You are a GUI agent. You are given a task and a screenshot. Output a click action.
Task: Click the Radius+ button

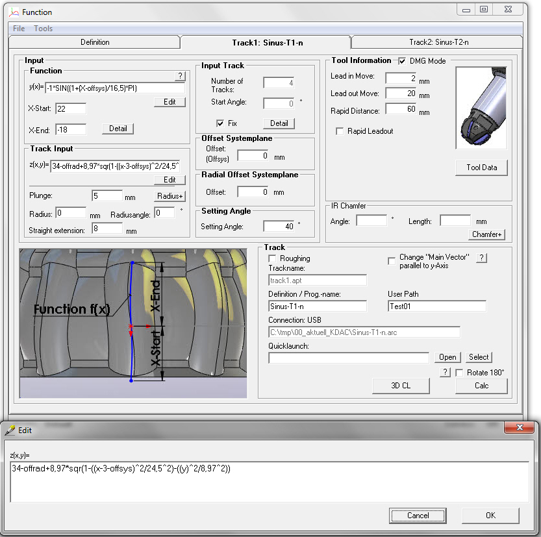(x=170, y=196)
